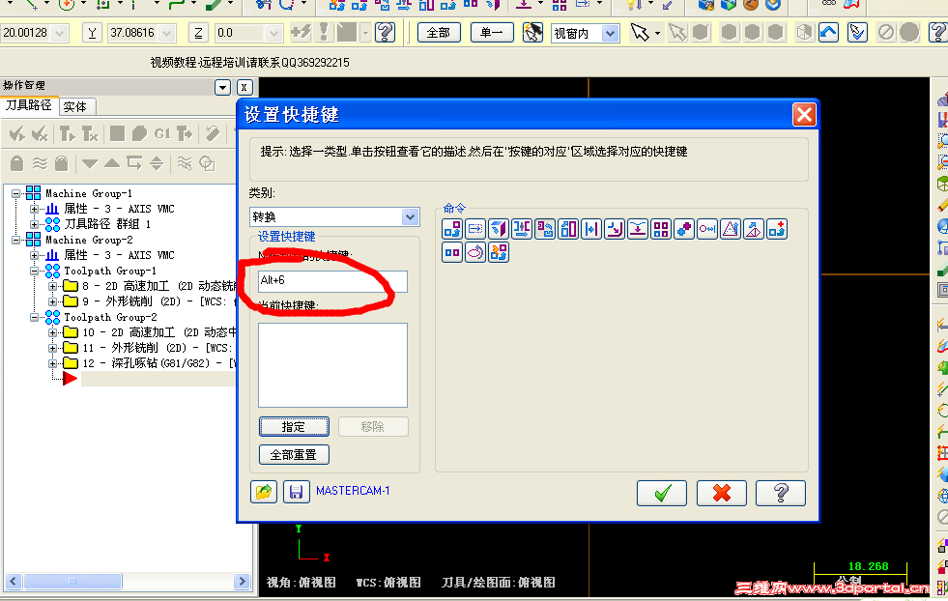Select operation 9 外形铣削 folder
This screenshot has height=601, width=948.
[71, 301]
